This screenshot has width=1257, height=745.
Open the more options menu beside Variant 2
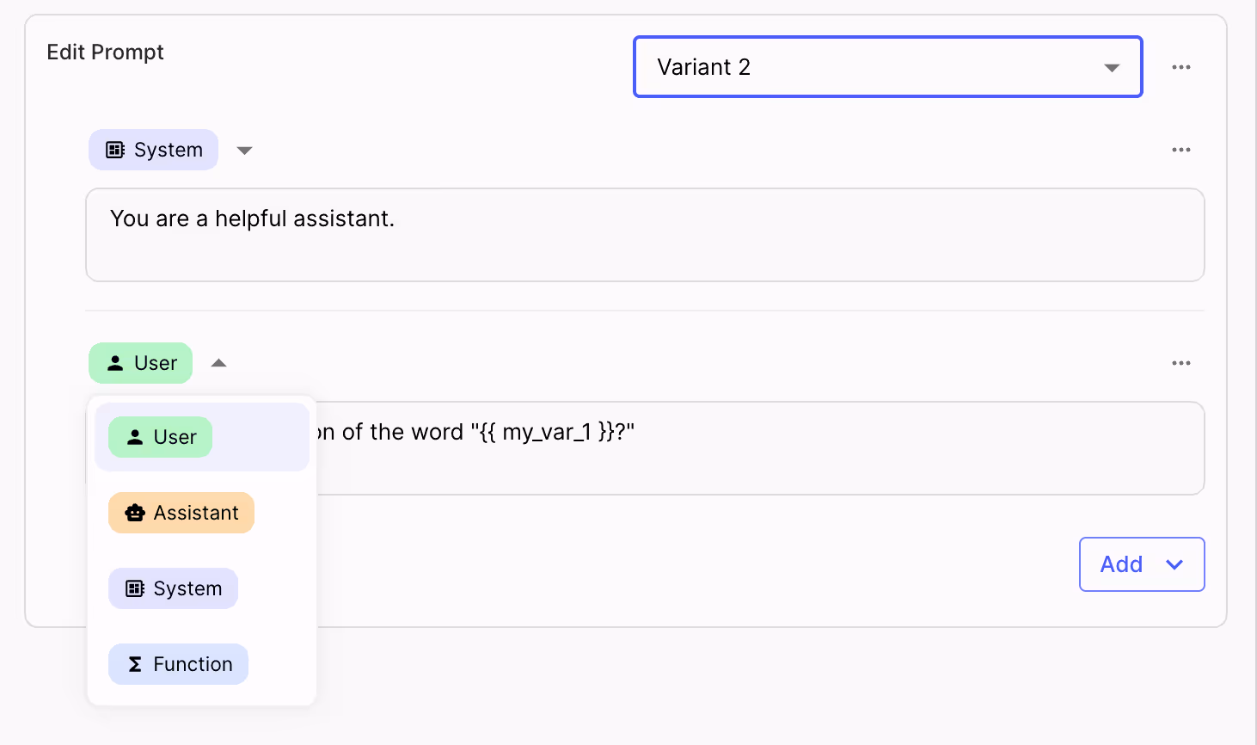click(1181, 67)
